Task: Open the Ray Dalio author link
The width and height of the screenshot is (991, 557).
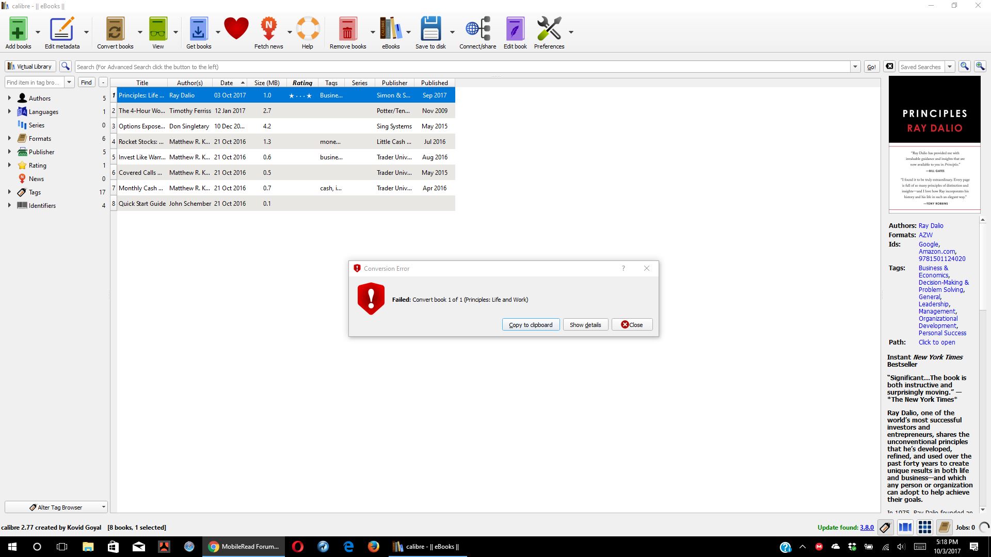Action: click(x=931, y=225)
